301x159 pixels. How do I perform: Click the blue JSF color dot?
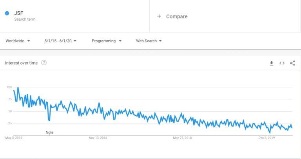pos(7,13)
